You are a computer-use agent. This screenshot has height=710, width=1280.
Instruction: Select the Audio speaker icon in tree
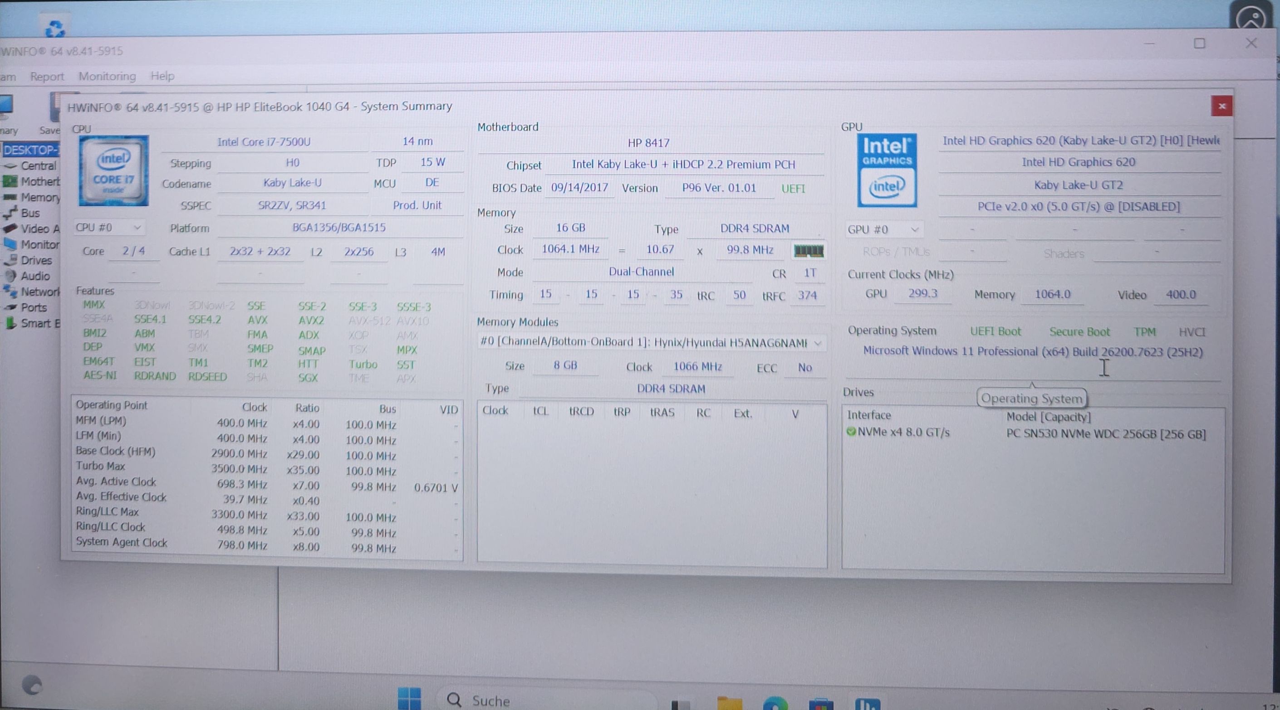tap(10, 276)
